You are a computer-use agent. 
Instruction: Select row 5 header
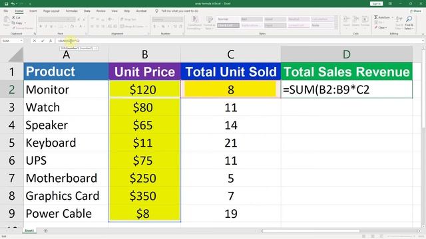click(x=11, y=143)
